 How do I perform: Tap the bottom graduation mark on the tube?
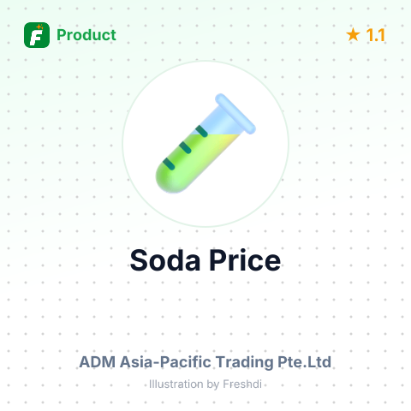(x=169, y=164)
